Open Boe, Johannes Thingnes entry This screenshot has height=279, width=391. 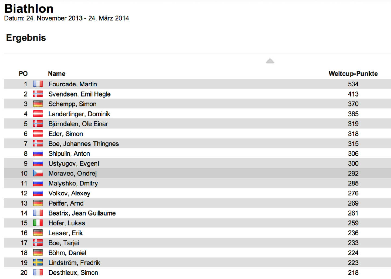tap(84, 144)
